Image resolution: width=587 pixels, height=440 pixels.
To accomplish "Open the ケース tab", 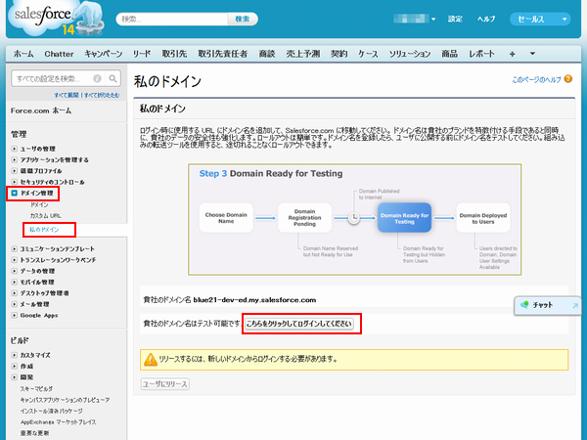I will [368, 54].
